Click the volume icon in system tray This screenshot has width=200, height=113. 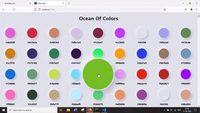click(x=171, y=110)
